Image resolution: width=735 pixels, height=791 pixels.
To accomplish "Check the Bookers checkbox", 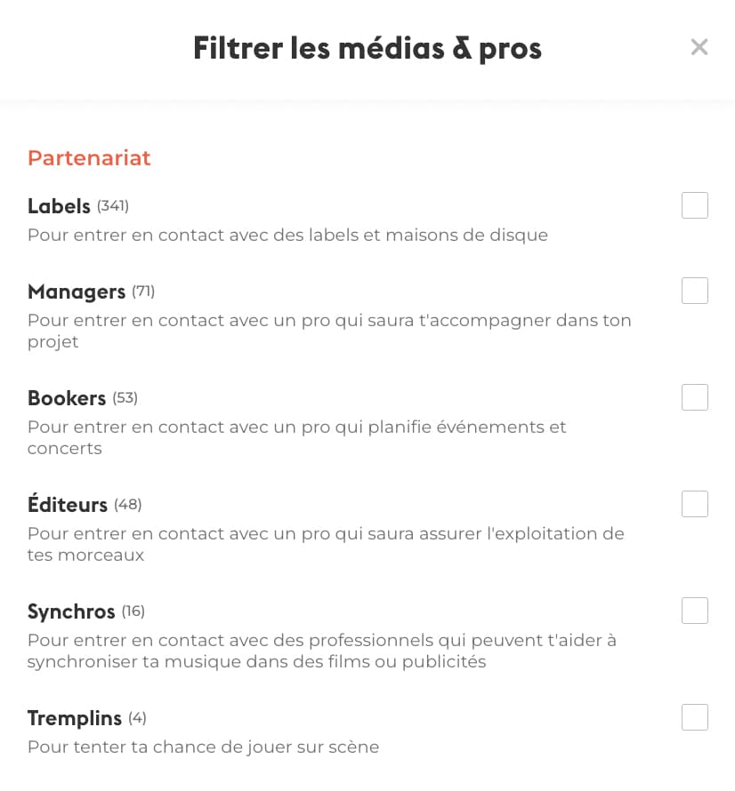I will click(695, 397).
